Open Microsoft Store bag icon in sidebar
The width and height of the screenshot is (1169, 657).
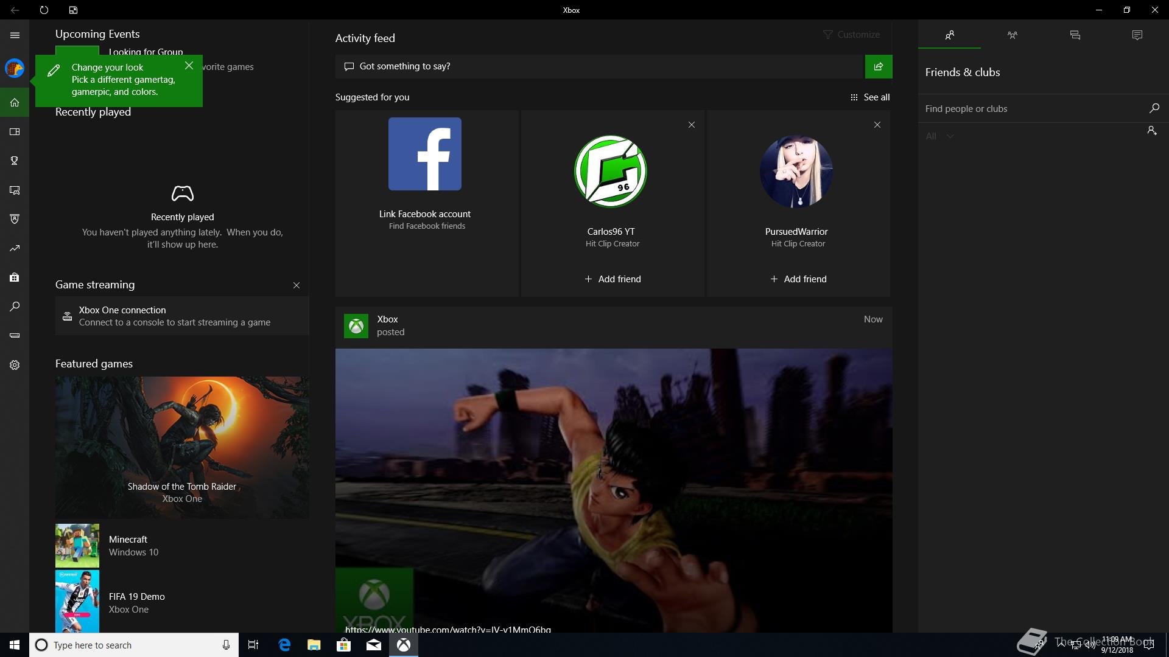tap(15, 277)
